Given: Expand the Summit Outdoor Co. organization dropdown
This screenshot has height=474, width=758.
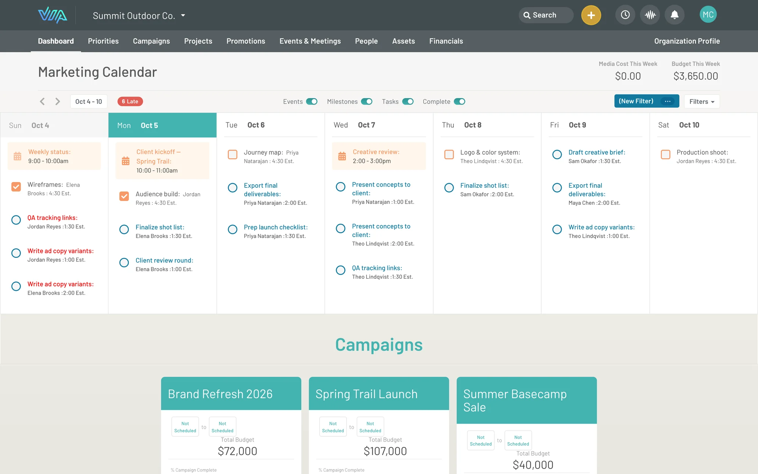Looking at the screenshot, I should 139,16.
